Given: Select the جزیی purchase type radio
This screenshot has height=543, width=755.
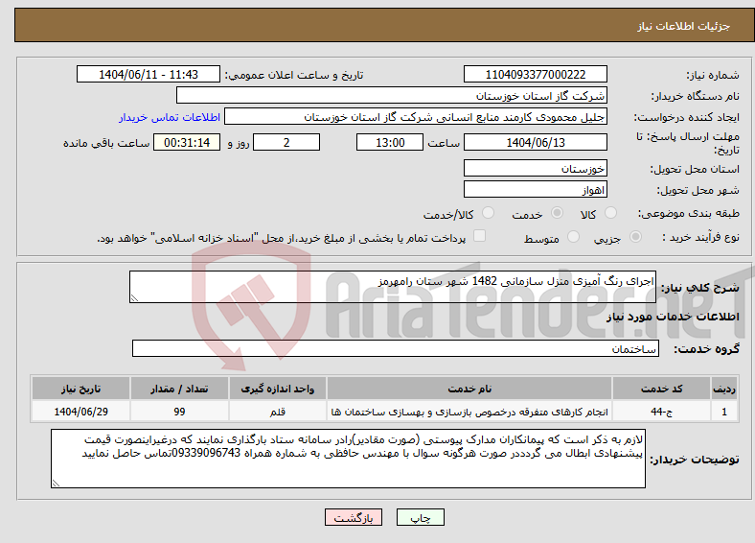Looking at the screenshot, I should [635, 237].
